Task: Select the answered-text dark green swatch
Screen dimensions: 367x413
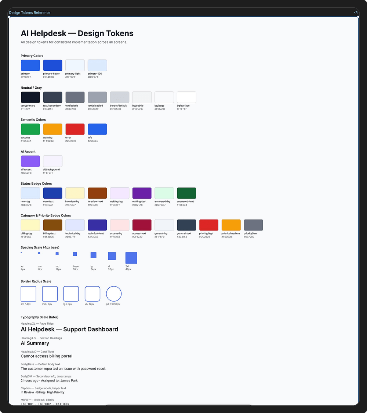Action: tap(186, 193)
